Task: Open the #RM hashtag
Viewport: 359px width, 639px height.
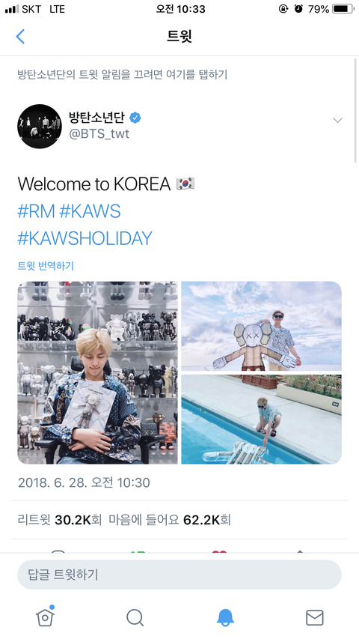Action: point(35,211)
